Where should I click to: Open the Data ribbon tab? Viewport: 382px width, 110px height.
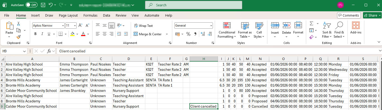point(106,15)
